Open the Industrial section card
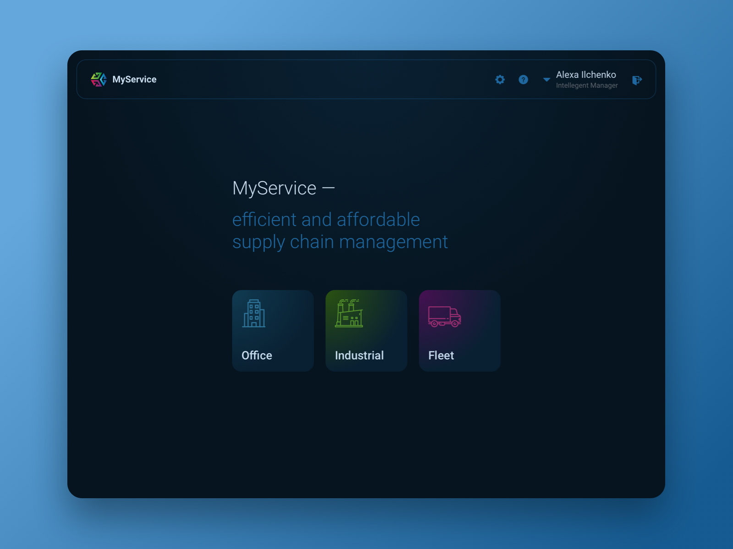733x549 pixels. tap(366, 330)
